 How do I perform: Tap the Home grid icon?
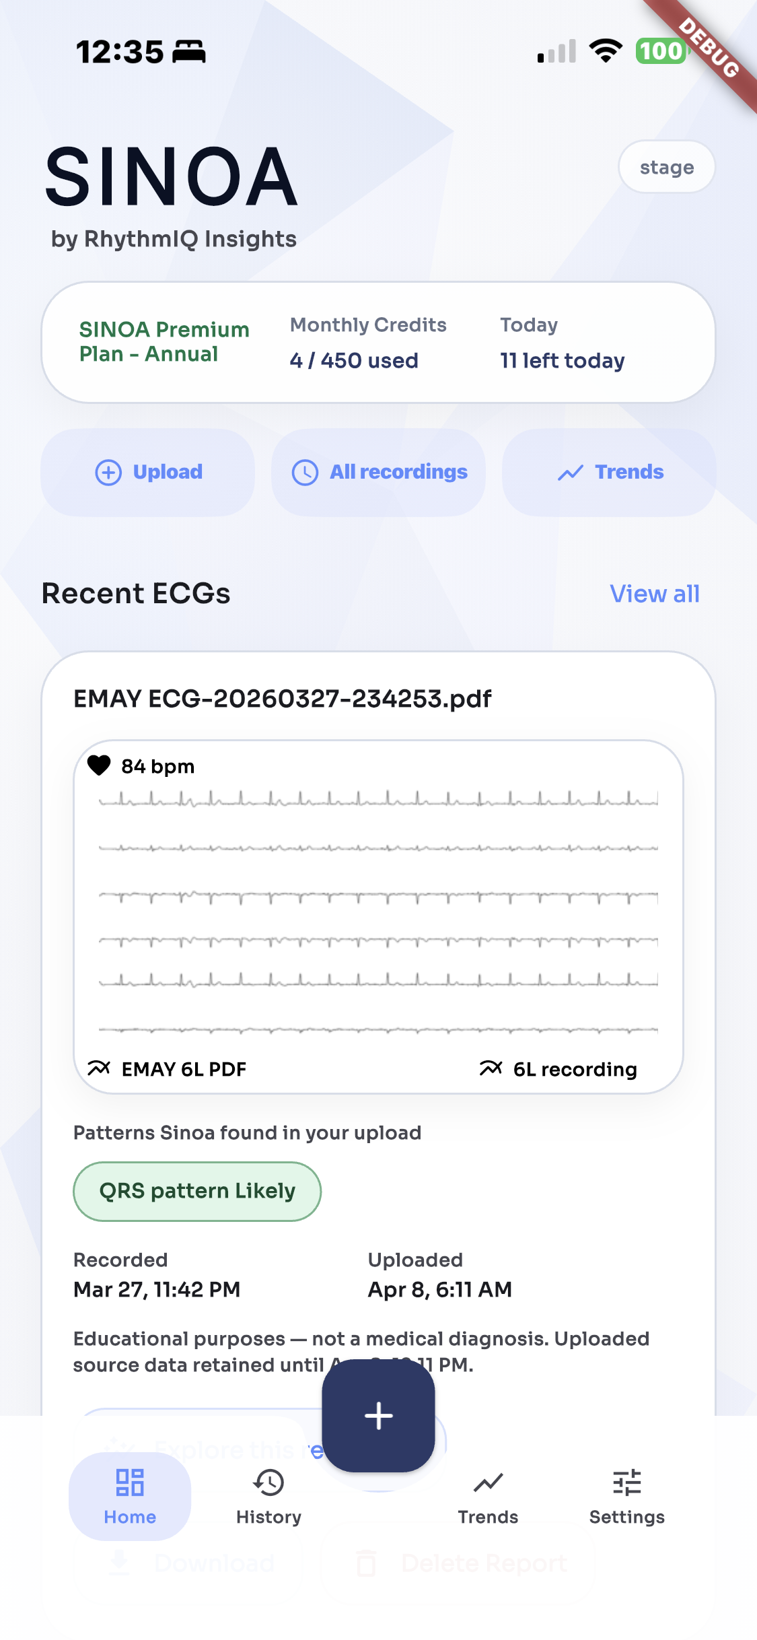pyautogui.click(x=130, y=1482)
